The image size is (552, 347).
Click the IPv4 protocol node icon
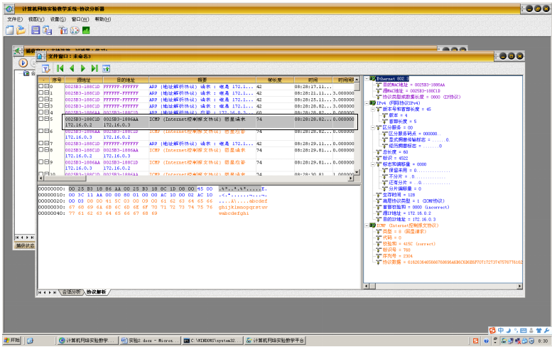point(372,103)
